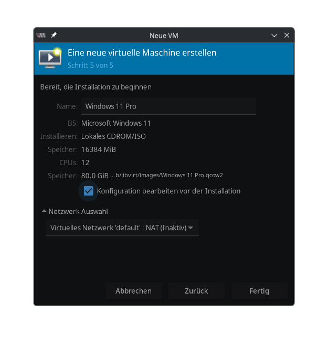Toggle the pin window icon

pyautogui.click(x=54, y=35)
